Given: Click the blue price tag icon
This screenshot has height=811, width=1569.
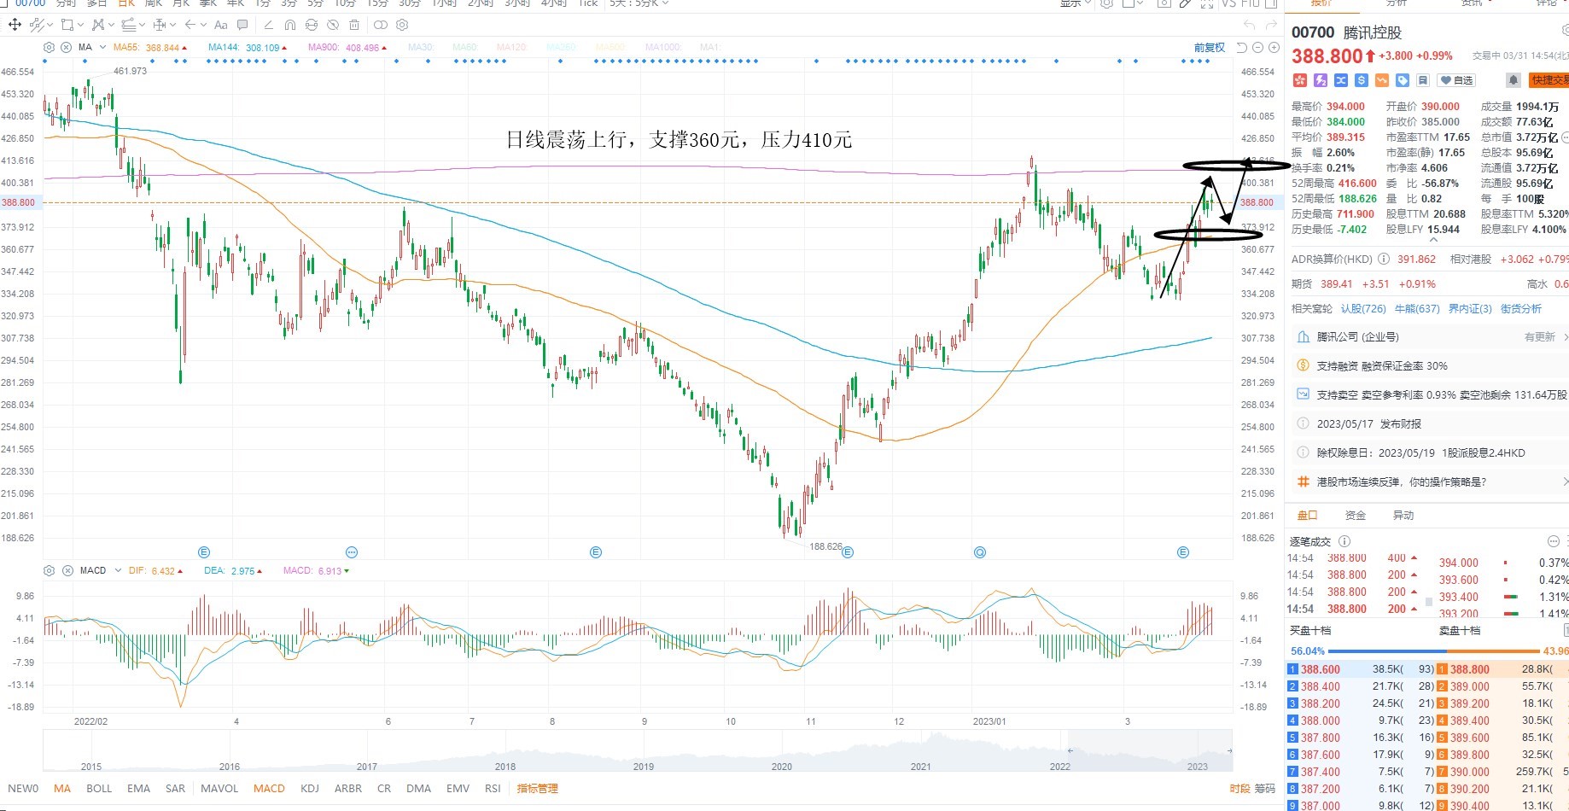Looking at the screenshot, I should (1403, 80).
